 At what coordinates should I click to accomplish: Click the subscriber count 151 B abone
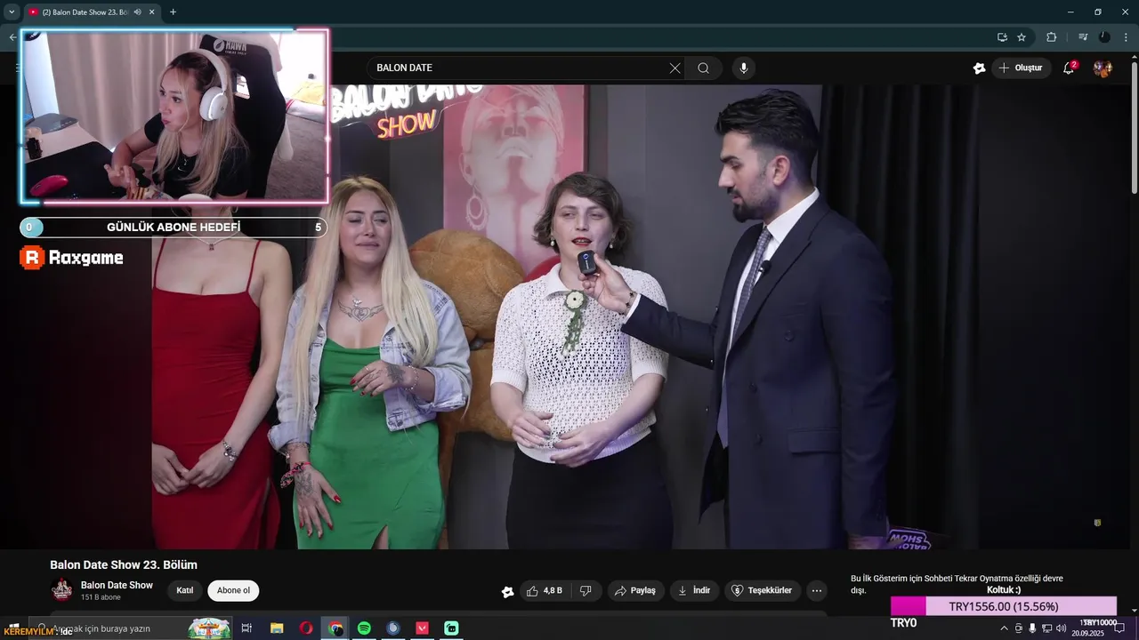(x=101, y=597)
